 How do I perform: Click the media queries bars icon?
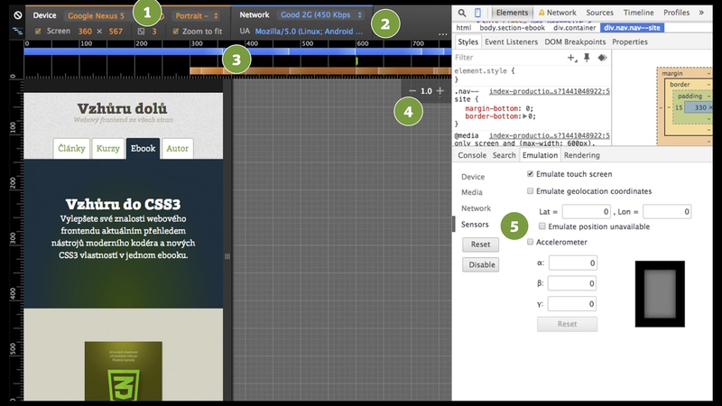(x=17, y=31)
